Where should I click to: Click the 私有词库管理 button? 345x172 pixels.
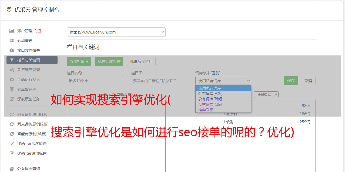[109, 61]
